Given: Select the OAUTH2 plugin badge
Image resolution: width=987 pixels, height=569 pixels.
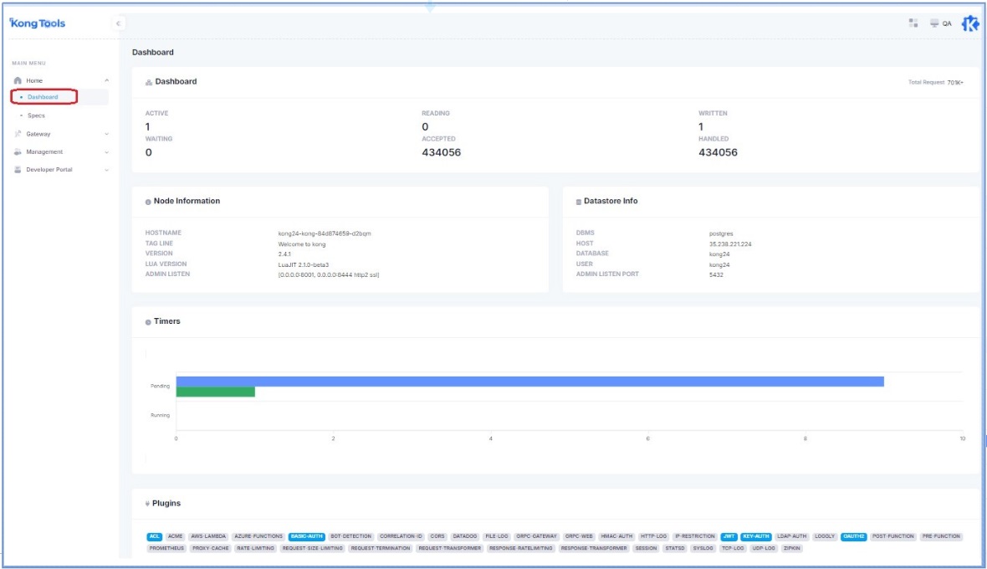Looking at the screenshot, I should coord(853,536).
